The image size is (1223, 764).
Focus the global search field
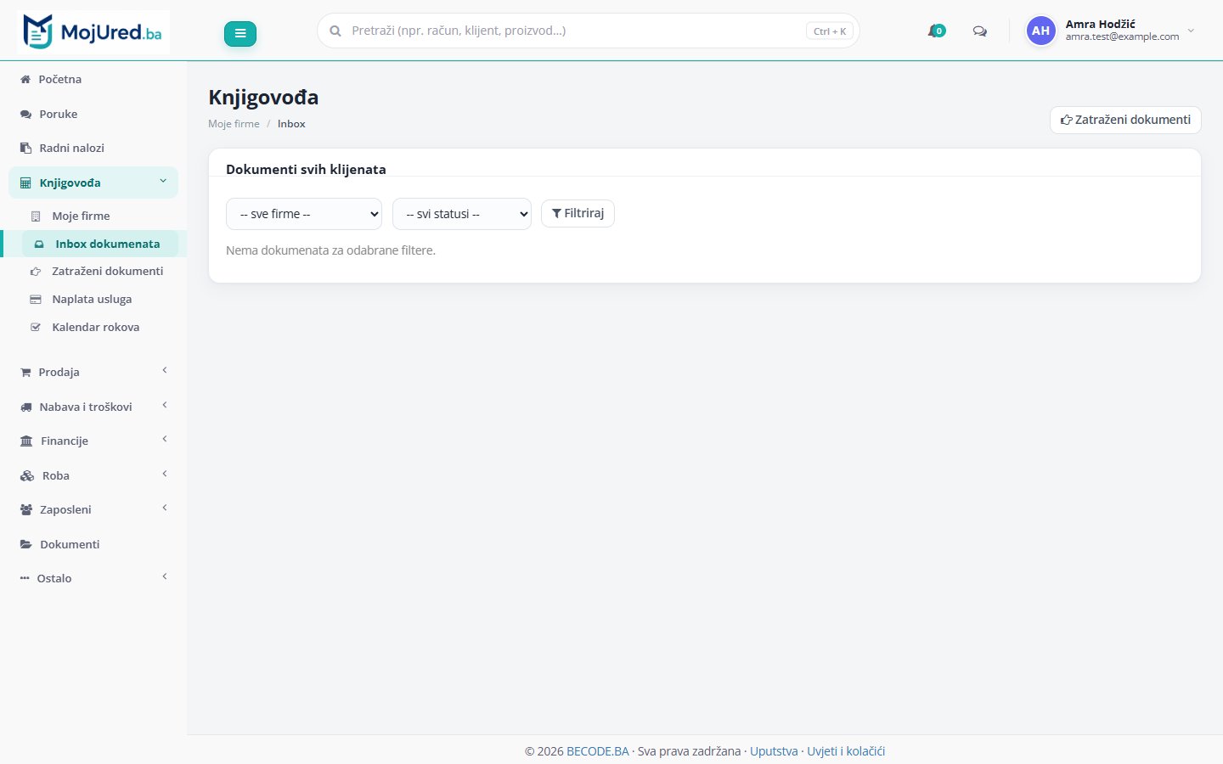pyautogui.click(x=589, y=31)
